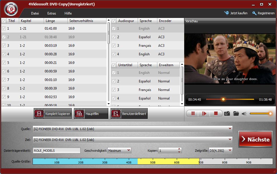The height and width of the screenshot is (174, 277).
Task: Toggle audio track 2 Español checkbox
Action: 114,37
